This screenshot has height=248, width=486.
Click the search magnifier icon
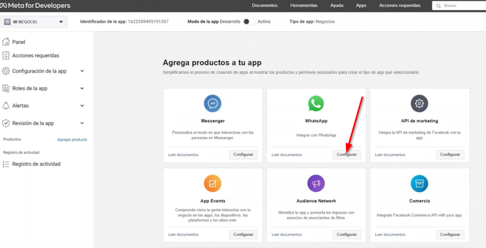click(x=439, y=6)
